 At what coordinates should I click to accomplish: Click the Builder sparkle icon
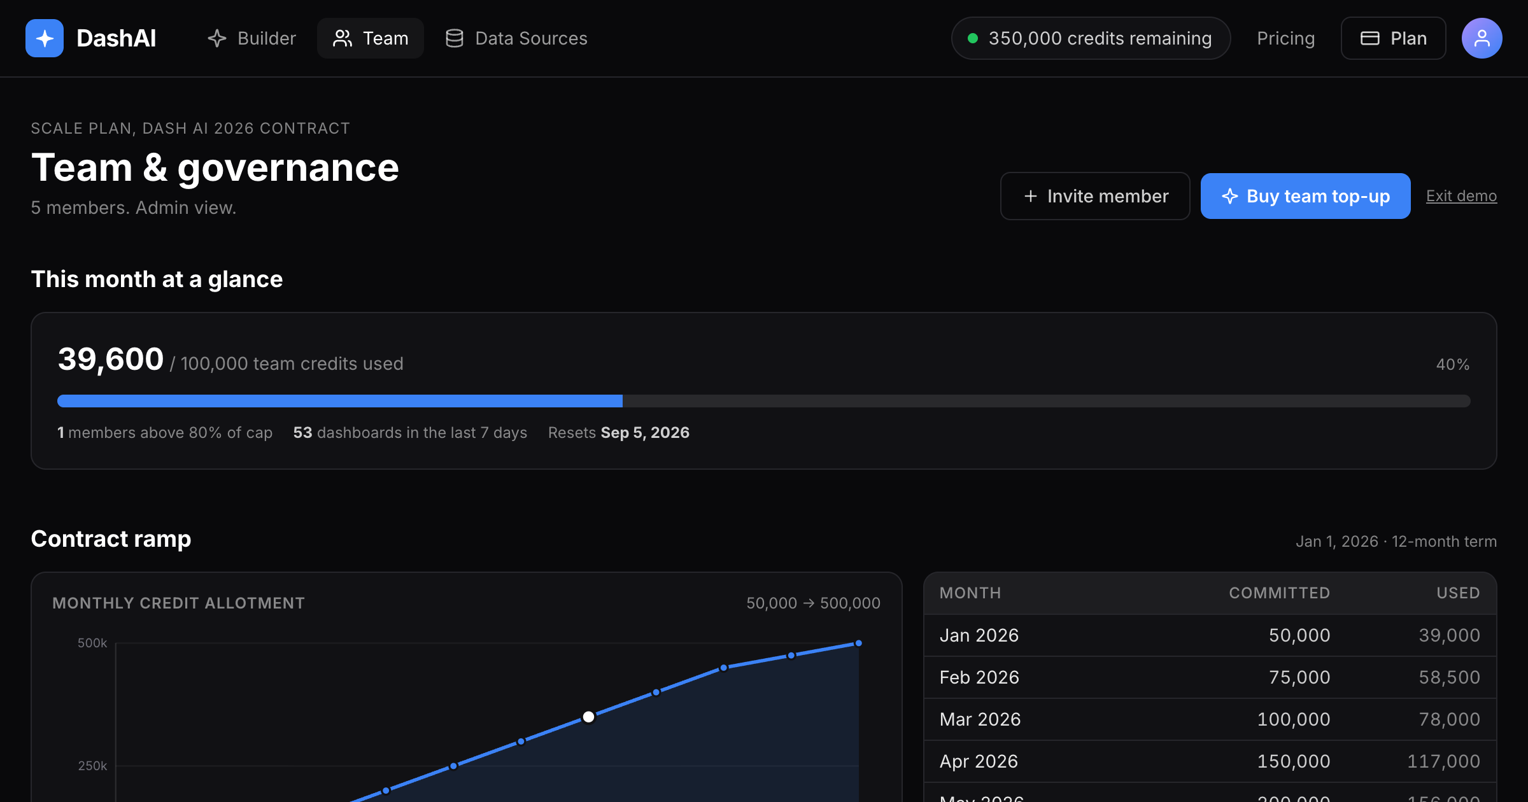coord(217,38)
